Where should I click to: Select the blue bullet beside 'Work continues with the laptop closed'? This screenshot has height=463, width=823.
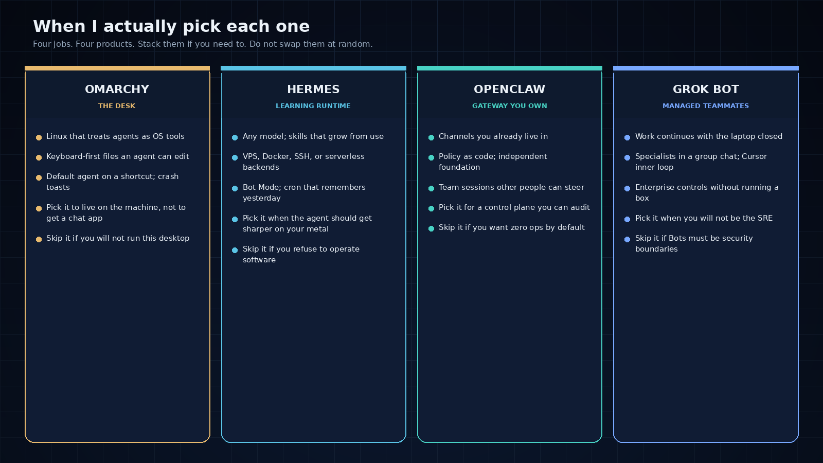point(627,137)
